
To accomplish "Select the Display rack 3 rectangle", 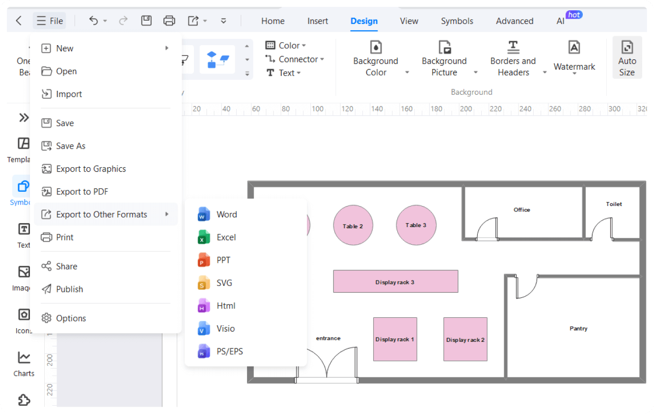I will coord(396,282).
